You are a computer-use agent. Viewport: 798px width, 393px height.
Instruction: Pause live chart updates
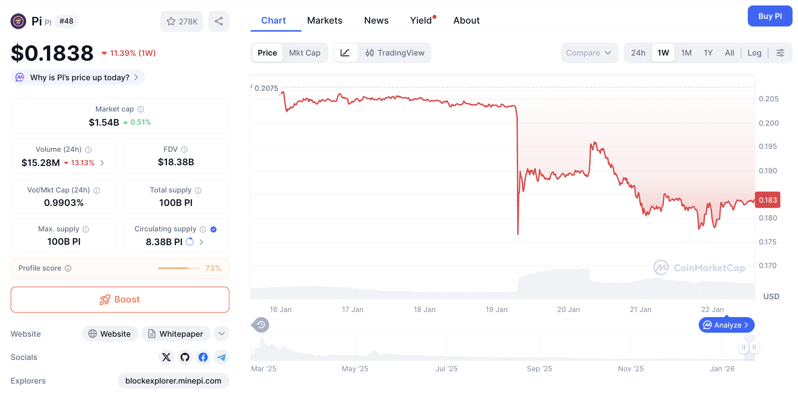point(743,347)
